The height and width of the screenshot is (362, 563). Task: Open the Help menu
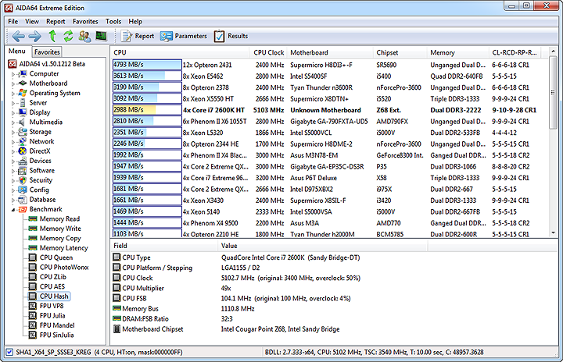click(135, 22)
